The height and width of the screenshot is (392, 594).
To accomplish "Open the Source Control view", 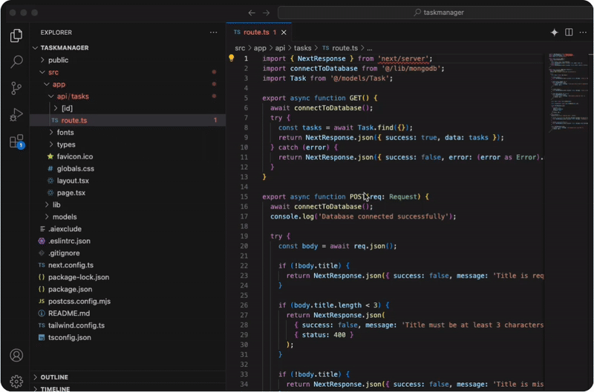I will [16, 88].
